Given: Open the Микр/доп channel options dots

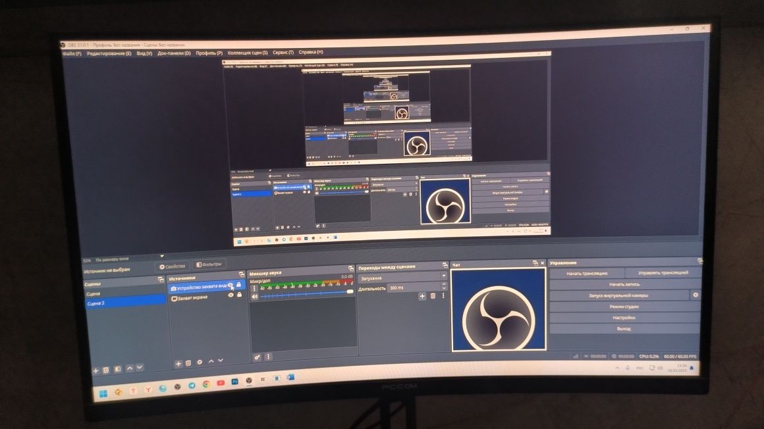Looking at the screenshot, I should (x=254, y=288).
